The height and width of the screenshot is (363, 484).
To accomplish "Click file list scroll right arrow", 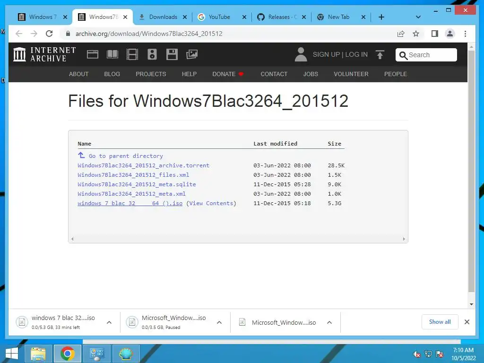I will point(404,239).
